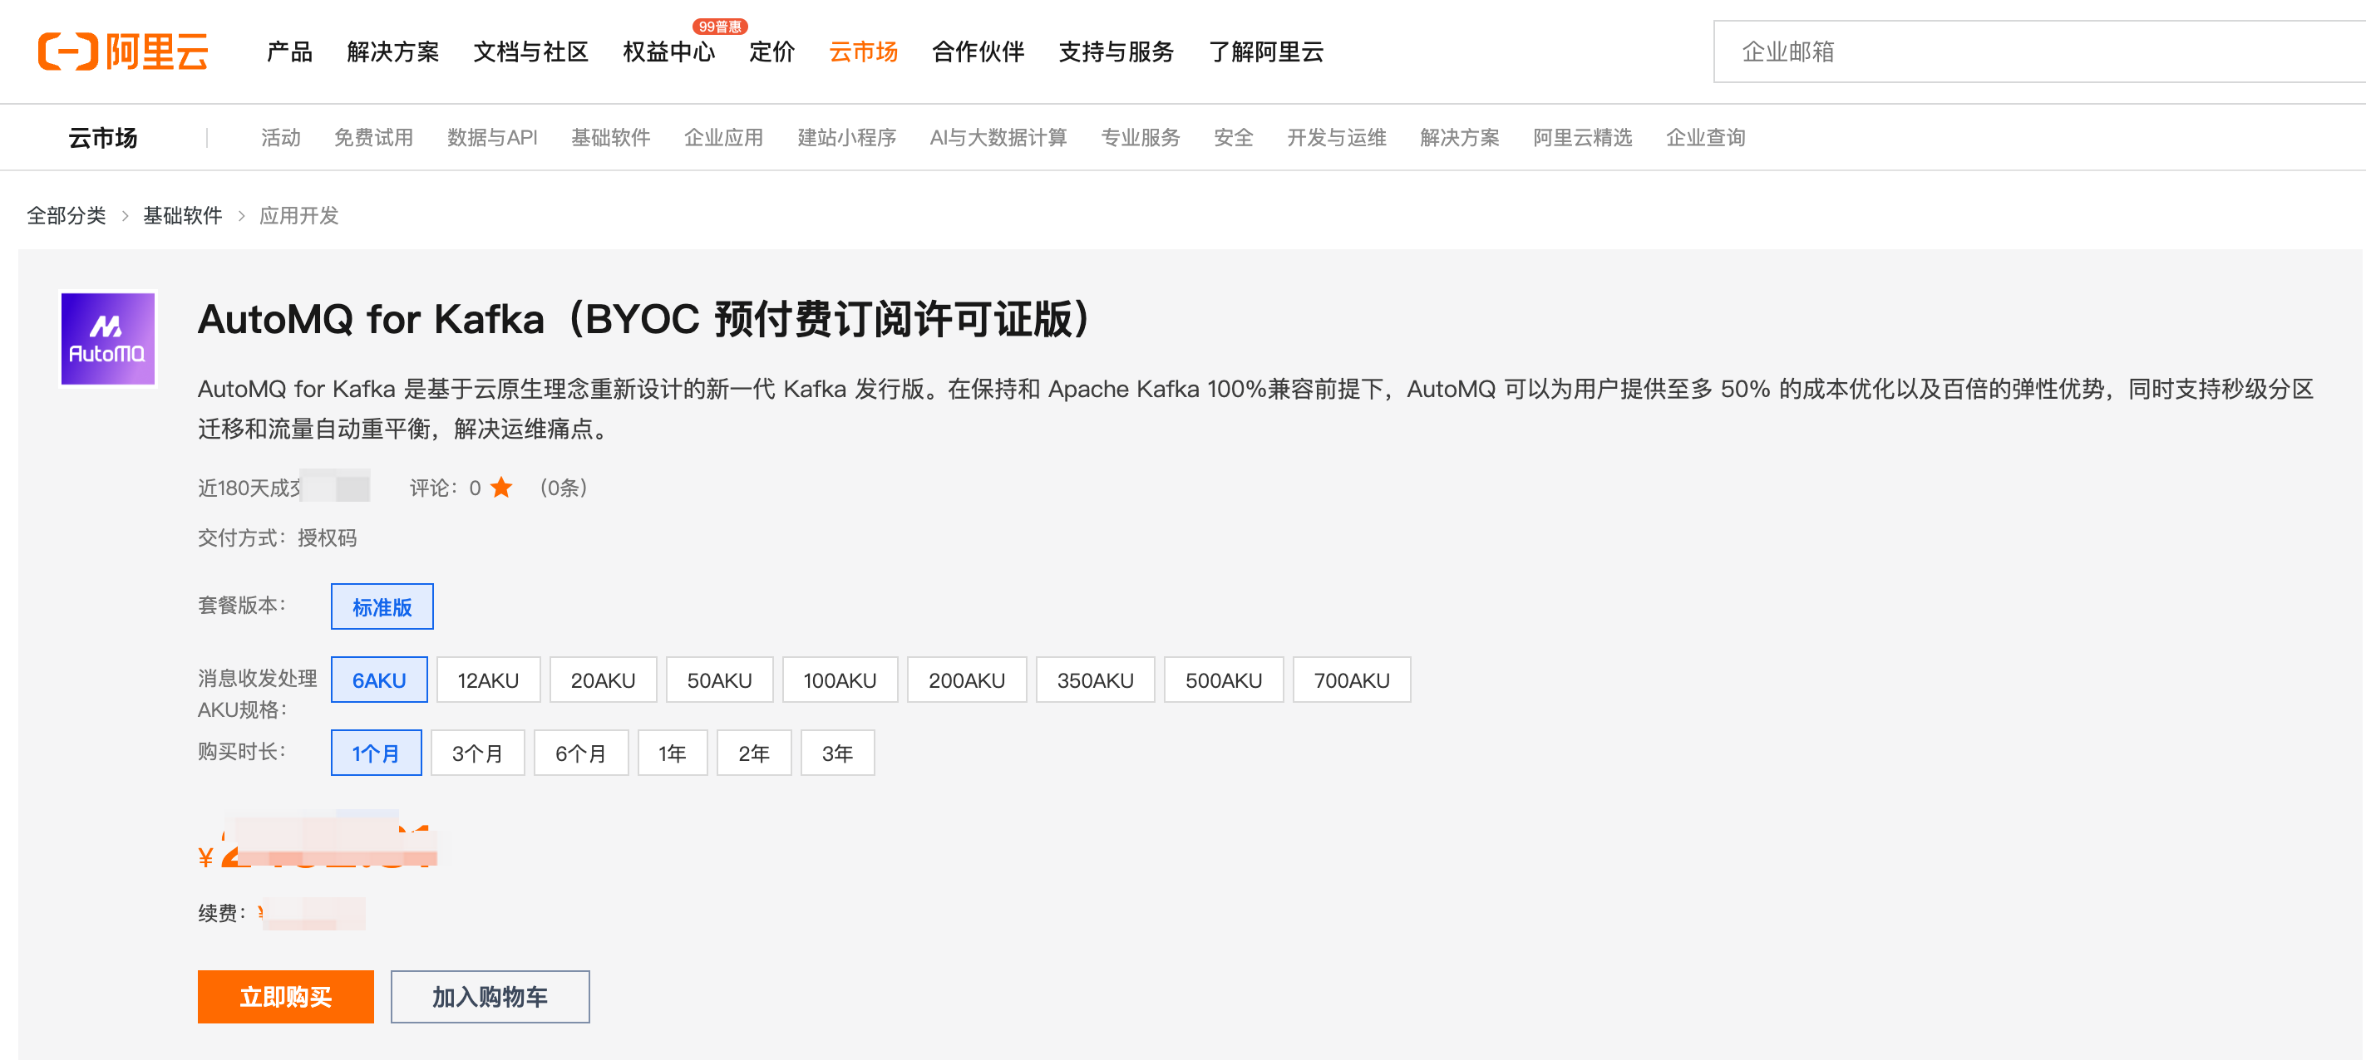Click the 99普惠 badge above 权益中心
Image resolution: width=2366 pixels, height=1060 pixels.
(719, 27)
